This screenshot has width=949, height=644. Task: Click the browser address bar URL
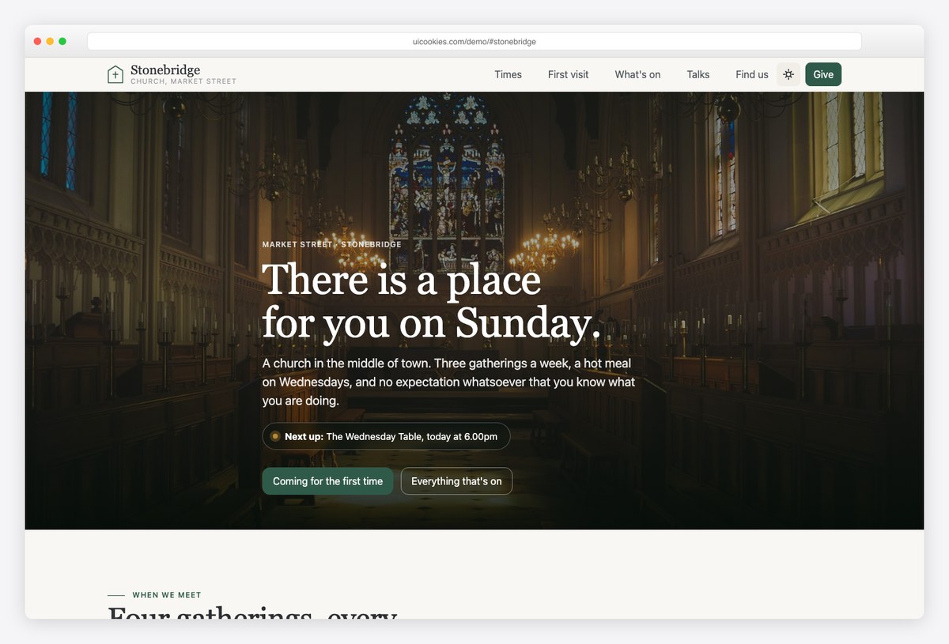(x=475, y=41)
